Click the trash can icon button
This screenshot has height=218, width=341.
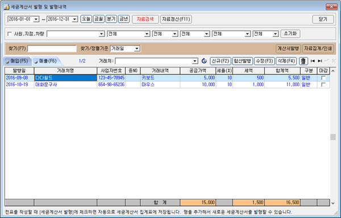pos(303,61)
